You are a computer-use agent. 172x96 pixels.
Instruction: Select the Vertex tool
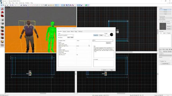[2, 45]
